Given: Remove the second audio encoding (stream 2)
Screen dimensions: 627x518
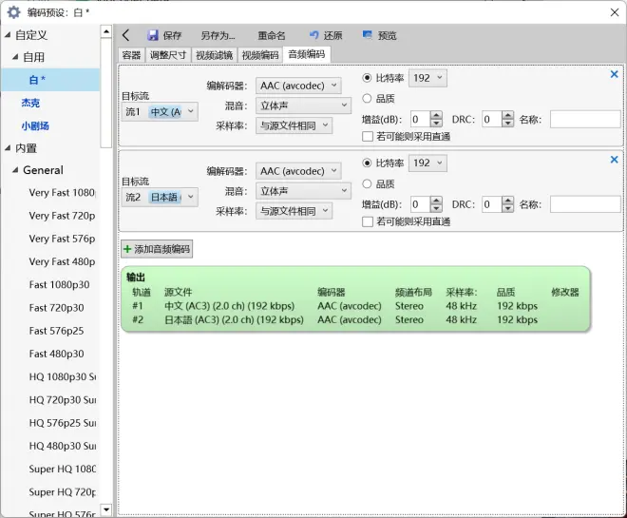Looking at the screenshot, I should (x=615, y=160).
